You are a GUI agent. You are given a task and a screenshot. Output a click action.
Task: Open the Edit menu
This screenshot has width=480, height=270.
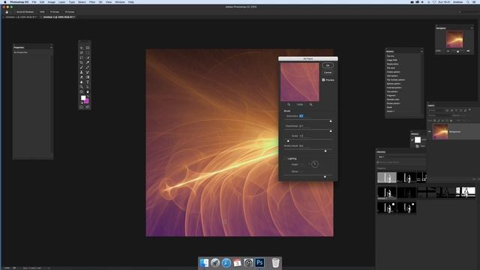42,2
